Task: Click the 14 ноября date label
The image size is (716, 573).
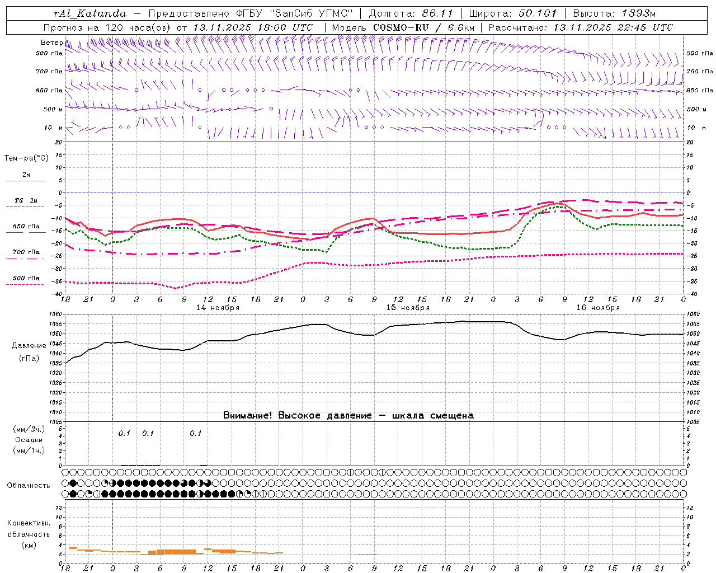Action: click(218, 308)
